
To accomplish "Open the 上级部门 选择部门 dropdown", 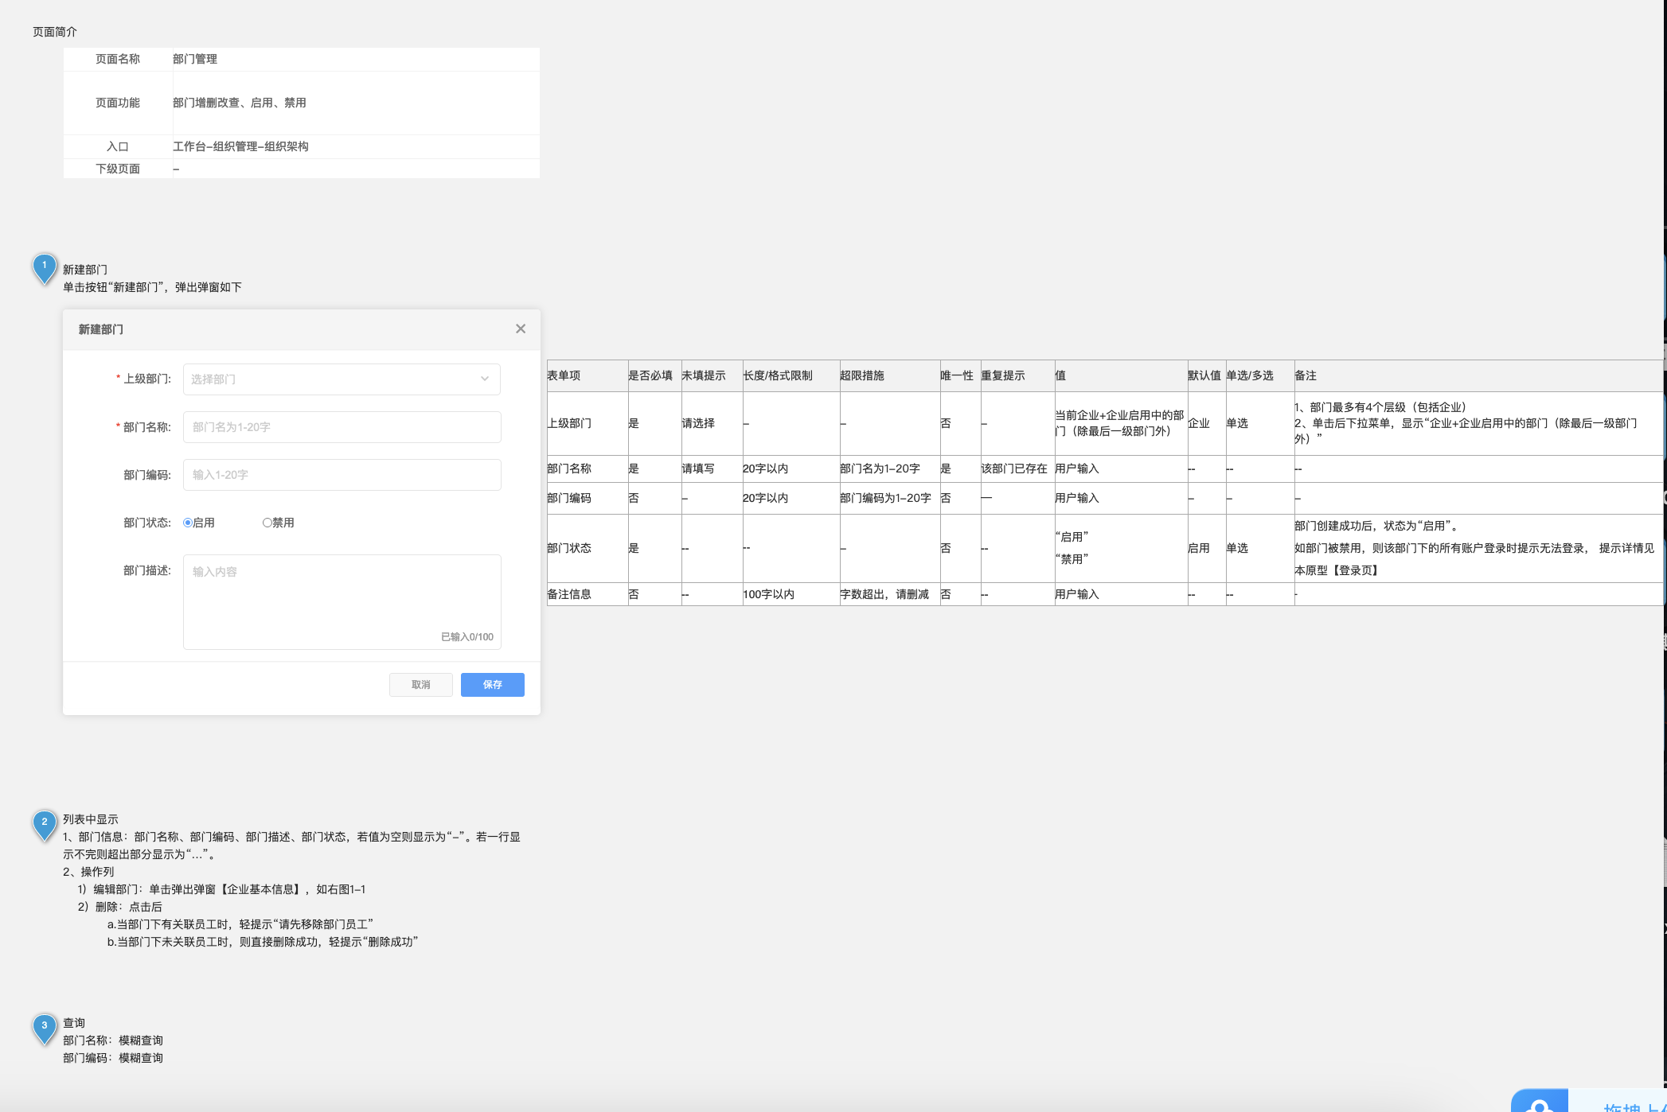I will tap(342, 379).
